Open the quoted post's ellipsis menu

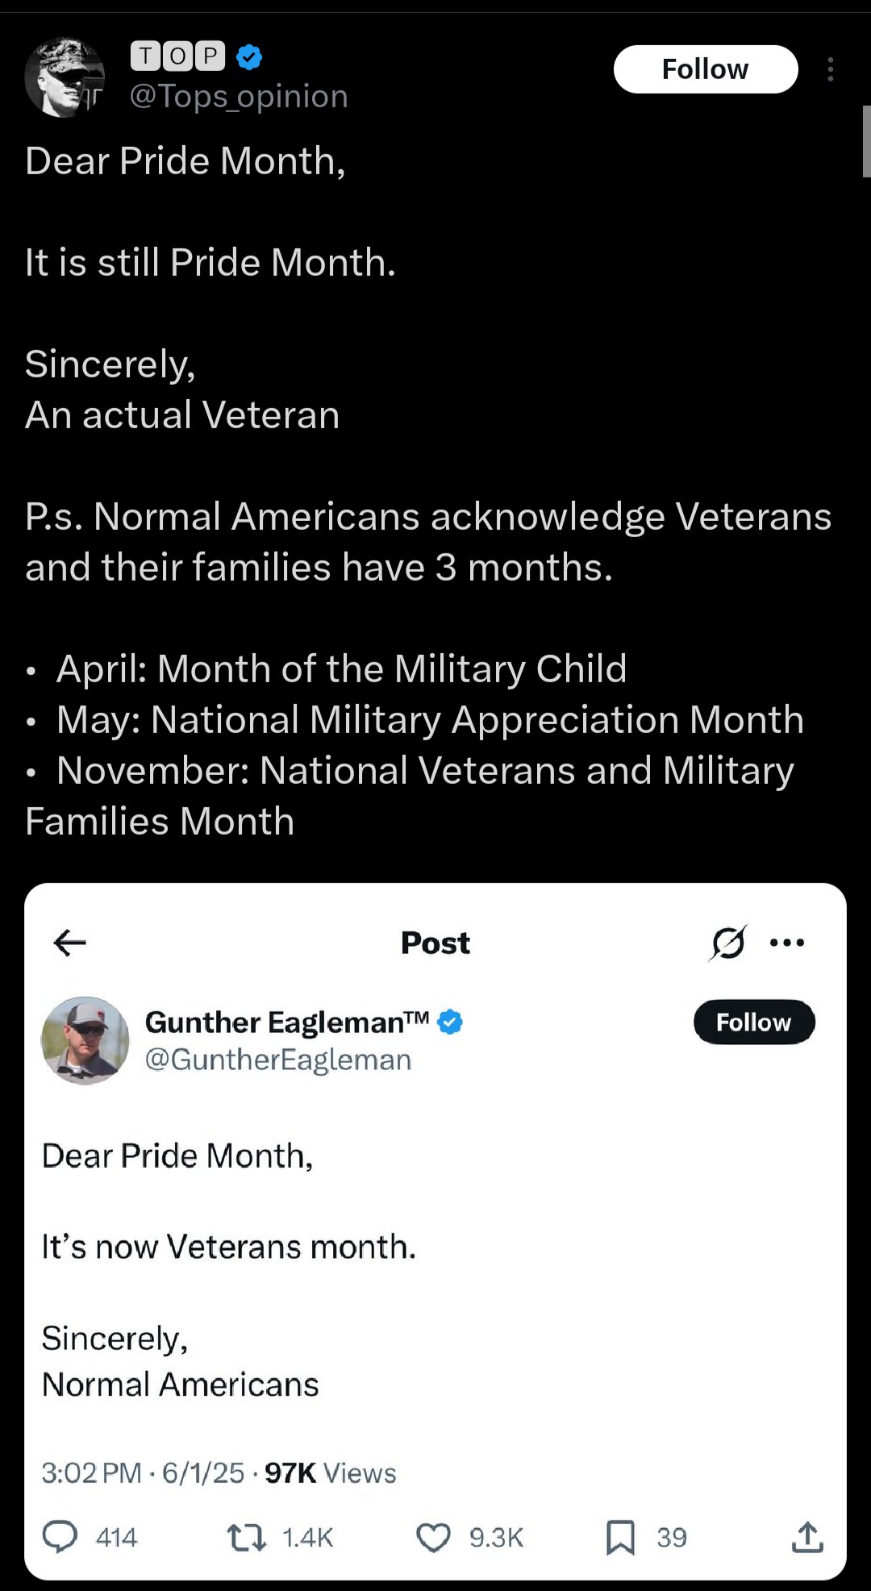[787, 942]
